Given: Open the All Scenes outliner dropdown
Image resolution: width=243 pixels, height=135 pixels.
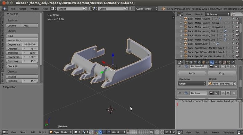Looking at the screenshot, I should [217, 15].
